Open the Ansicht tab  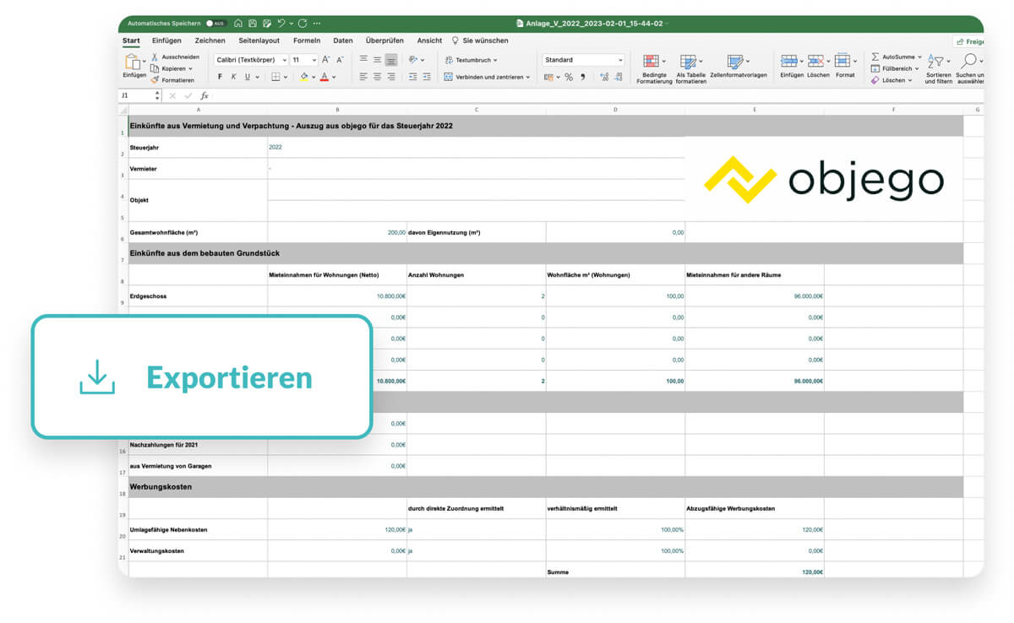tap(429, 41)
